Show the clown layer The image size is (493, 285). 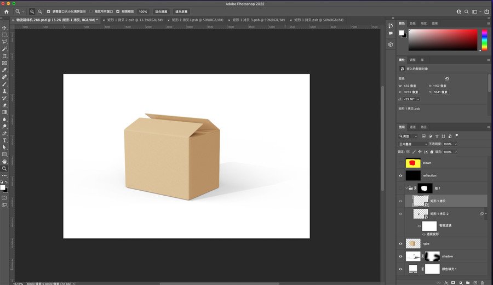pos(400,163)
